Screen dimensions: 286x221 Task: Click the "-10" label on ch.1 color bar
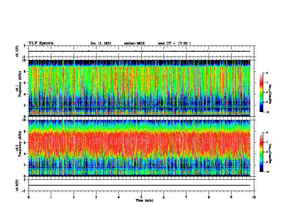(267, 112)
